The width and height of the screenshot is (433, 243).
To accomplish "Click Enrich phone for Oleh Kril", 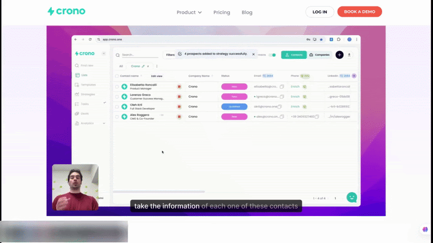I will 295,106.
